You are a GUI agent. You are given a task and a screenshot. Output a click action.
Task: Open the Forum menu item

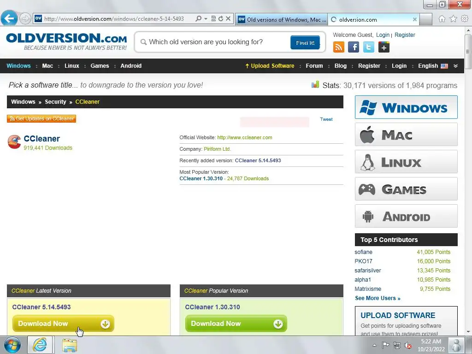pyautogui.click(x=314, y=66)
